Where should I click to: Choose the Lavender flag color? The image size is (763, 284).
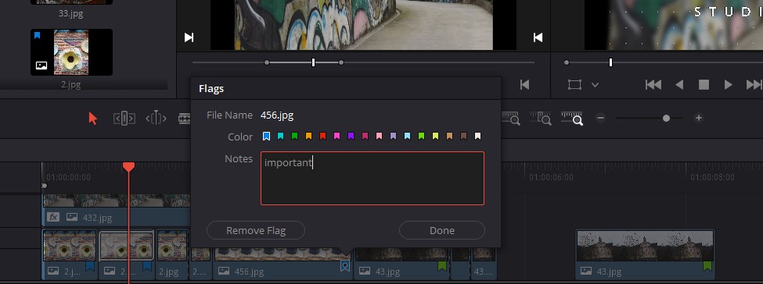click(393, 137)
